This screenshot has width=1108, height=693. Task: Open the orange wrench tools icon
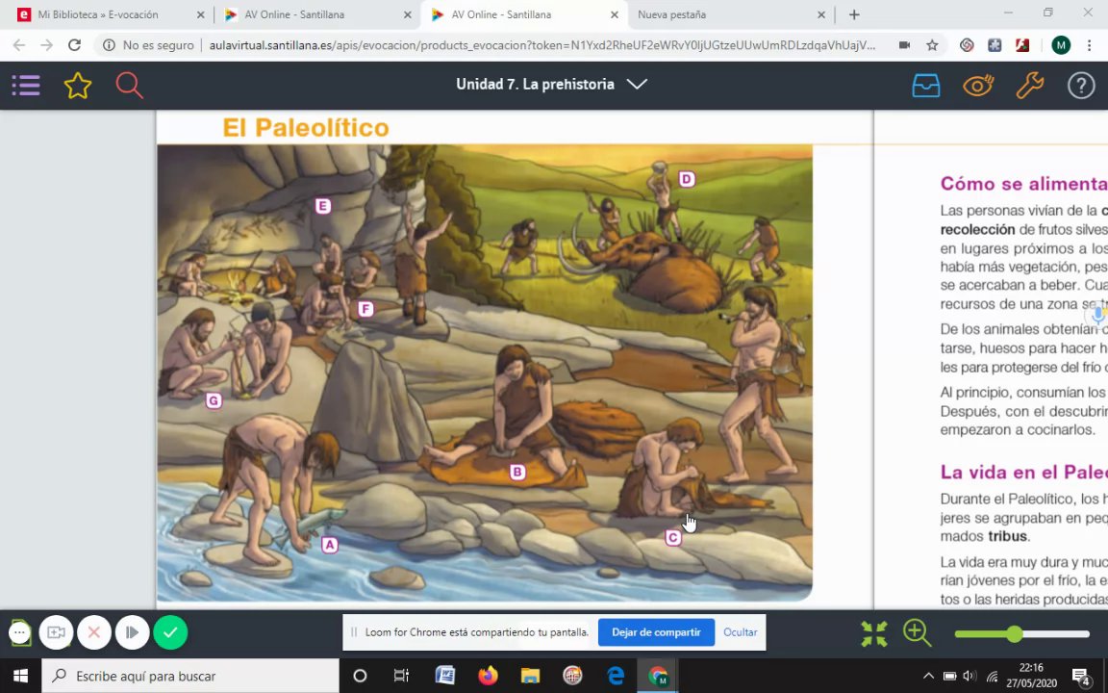(1029, 86)
